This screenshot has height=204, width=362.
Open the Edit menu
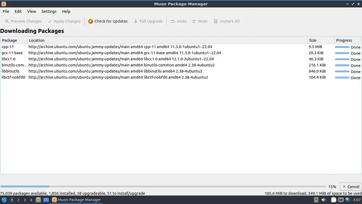click(x=18, y=11)
